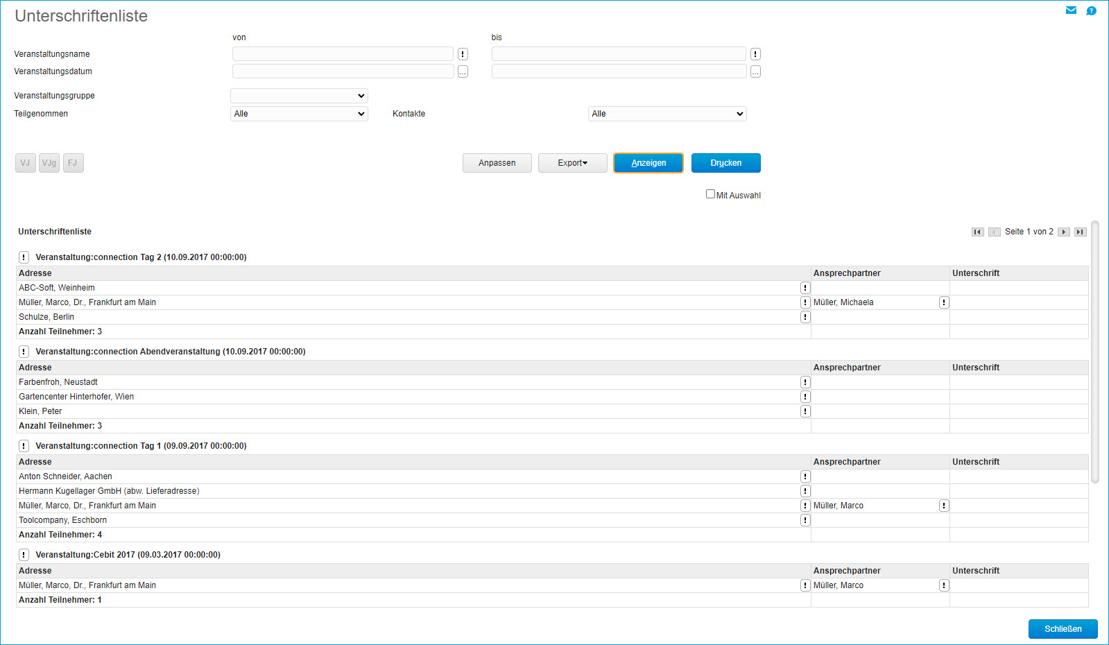
Task: Jump to the last page of the list
Action: (1080, 232)
